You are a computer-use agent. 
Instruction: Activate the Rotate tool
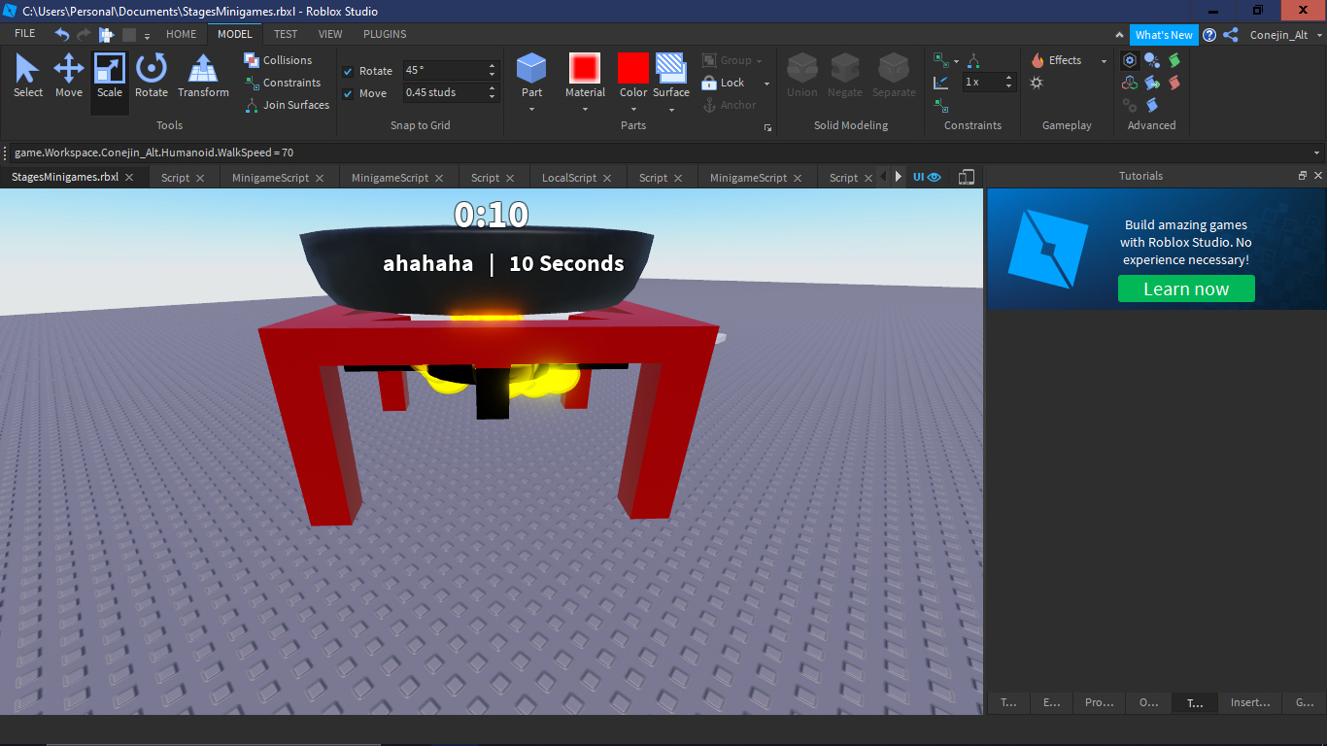point(152,76)
